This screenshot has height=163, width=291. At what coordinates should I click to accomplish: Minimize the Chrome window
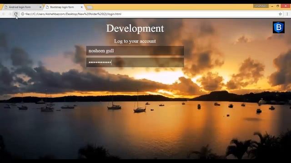272,6
